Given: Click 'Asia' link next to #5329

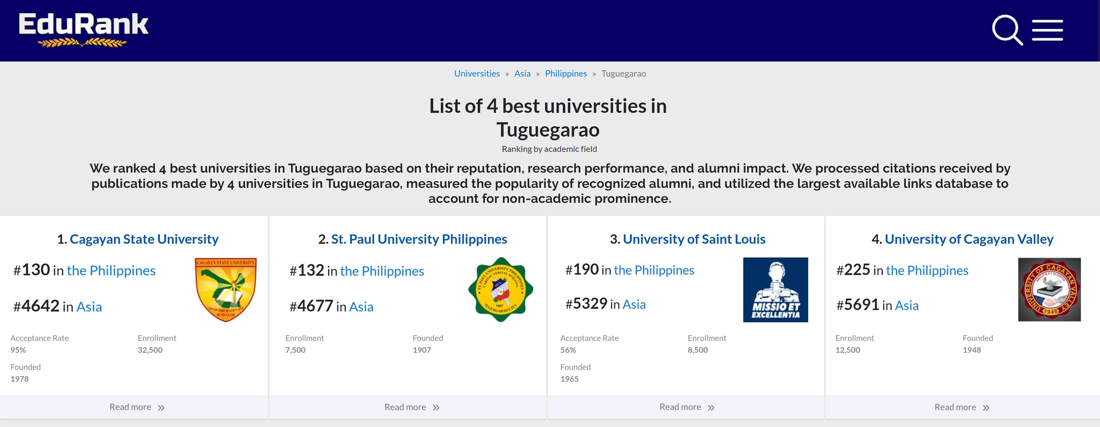Looking at the screenshot, I should click(634, 304).
